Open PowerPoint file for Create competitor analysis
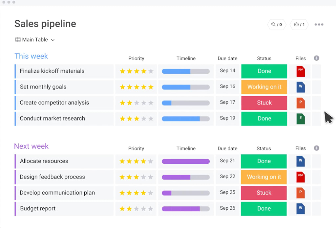This screenshot has width=336, height=228. (x=301, y=103)
